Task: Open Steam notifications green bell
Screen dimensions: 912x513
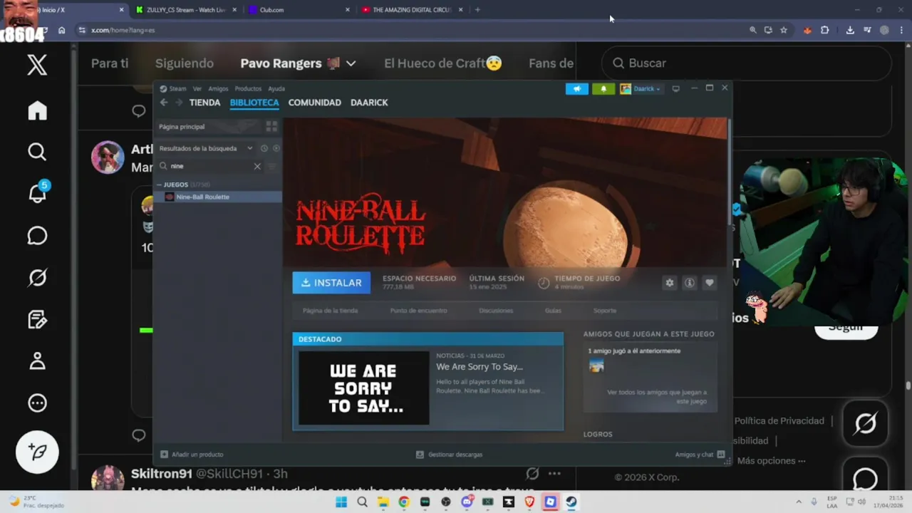Action: 603,89
